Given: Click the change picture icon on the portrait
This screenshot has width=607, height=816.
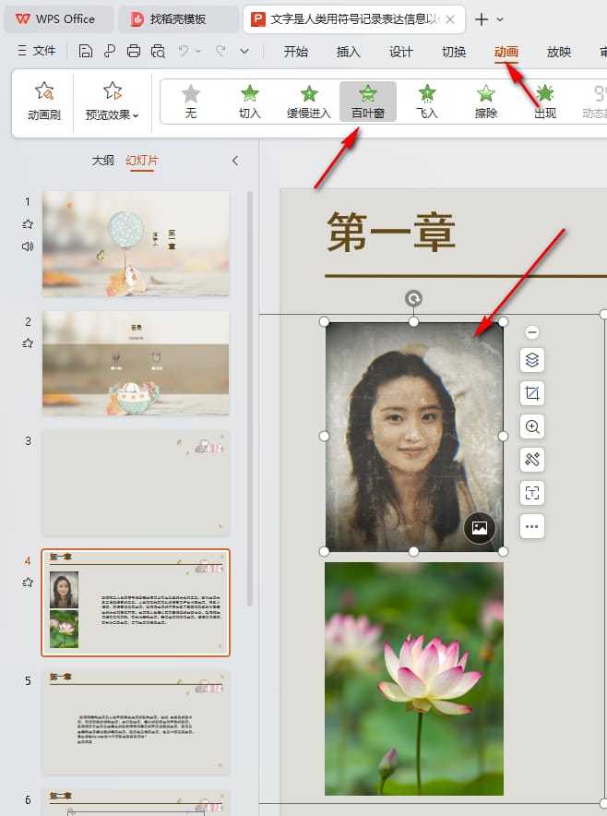Looking at the screenshot, I should [480, 528].
